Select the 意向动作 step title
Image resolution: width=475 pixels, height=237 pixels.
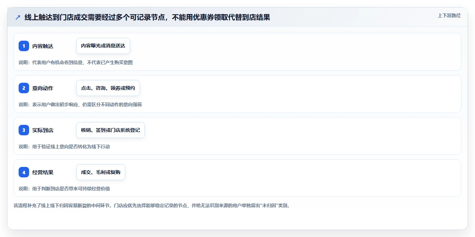click(x=43, y=88)
